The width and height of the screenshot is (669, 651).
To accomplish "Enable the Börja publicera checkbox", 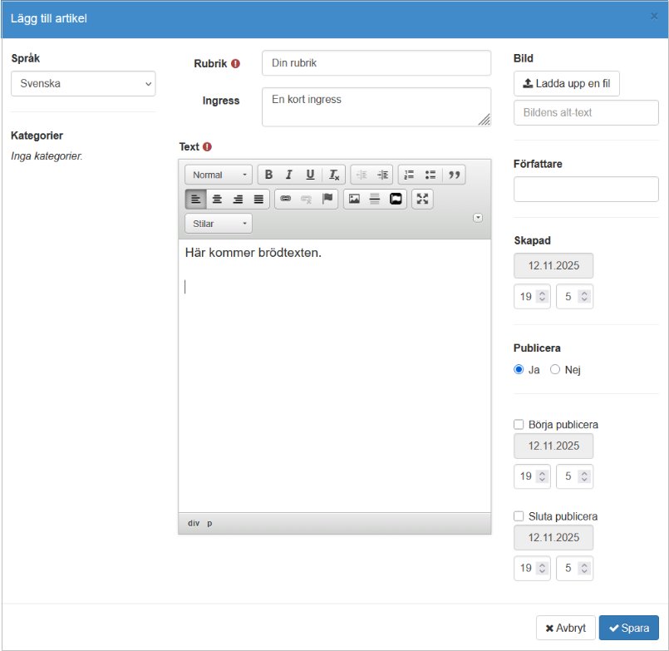I will point(519,425).
